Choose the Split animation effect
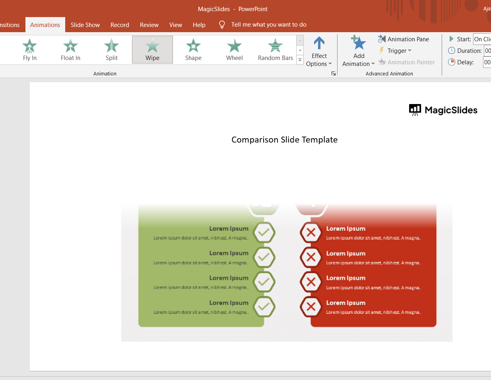The height and width of the screenshot is (380, 491). (x=111, y=50)
